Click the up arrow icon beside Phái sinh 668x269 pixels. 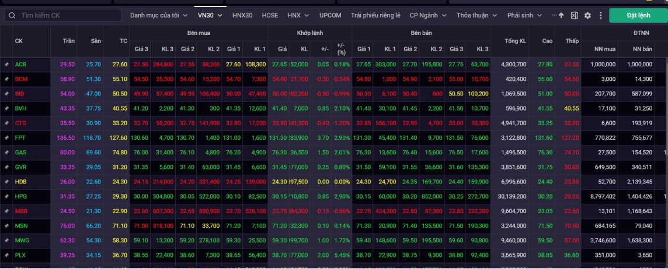pos(561,16)
